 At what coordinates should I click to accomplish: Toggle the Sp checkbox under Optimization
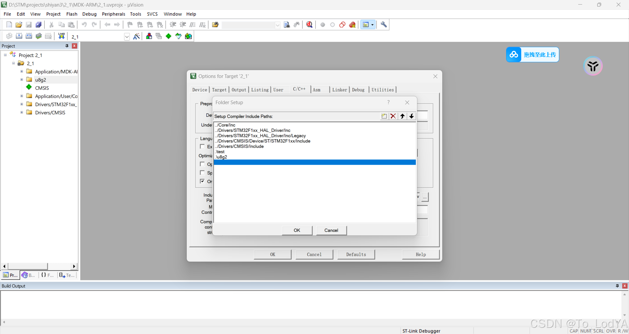[202, 173]
